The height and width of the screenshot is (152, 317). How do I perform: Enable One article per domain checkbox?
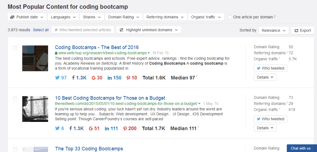(230, 17)
